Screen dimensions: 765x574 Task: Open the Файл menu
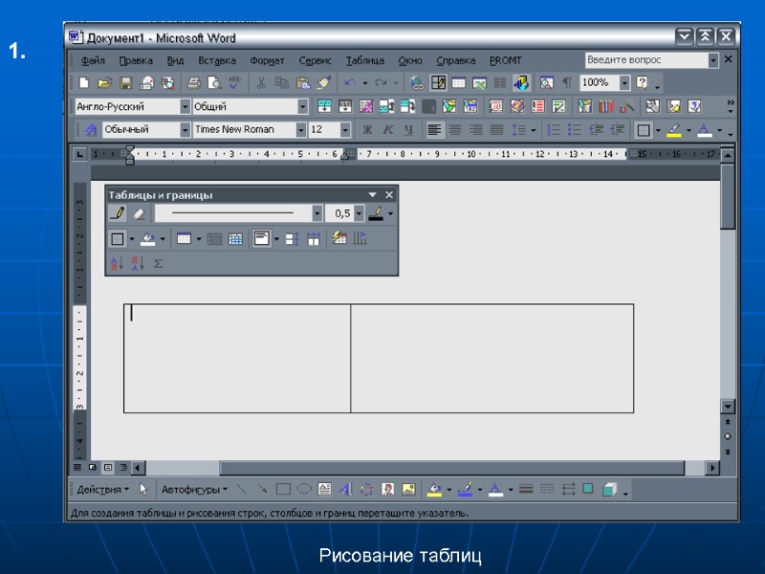[x=93, y=60]
